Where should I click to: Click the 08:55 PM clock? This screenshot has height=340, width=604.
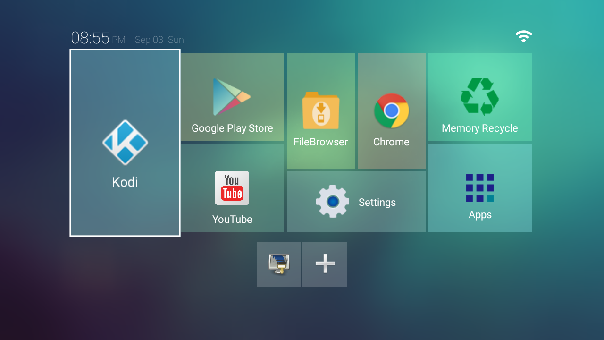click(98, 38)
